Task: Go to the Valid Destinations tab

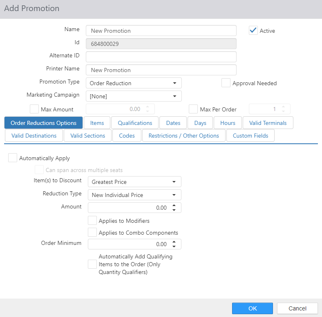Action: [34, 136]
